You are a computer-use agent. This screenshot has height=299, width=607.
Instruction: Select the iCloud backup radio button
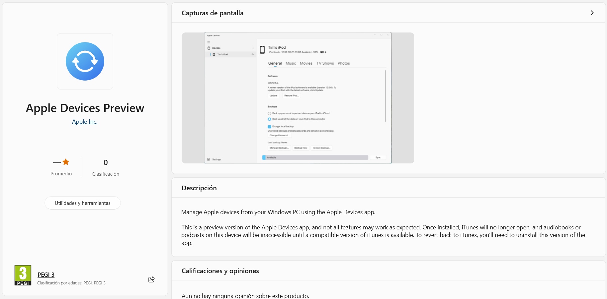(x=269, y=113)
